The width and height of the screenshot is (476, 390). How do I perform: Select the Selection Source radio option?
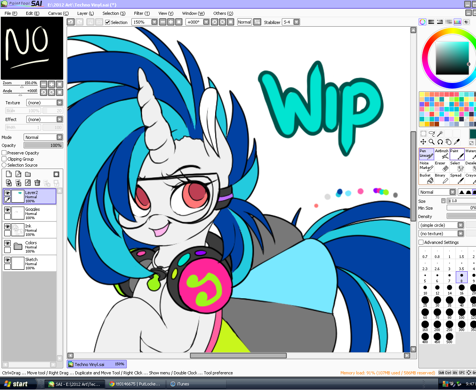(4, 165)
